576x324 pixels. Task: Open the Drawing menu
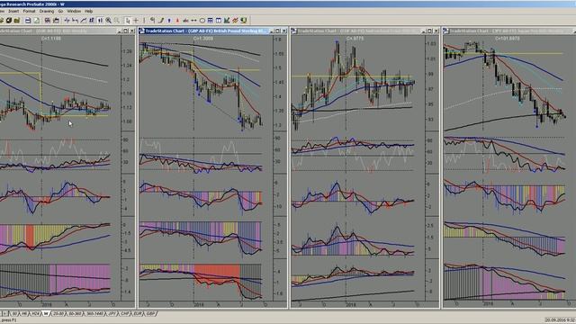tap(47, 11)
